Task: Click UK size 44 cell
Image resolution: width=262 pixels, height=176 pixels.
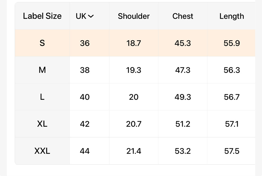Action: pos(85,151)
